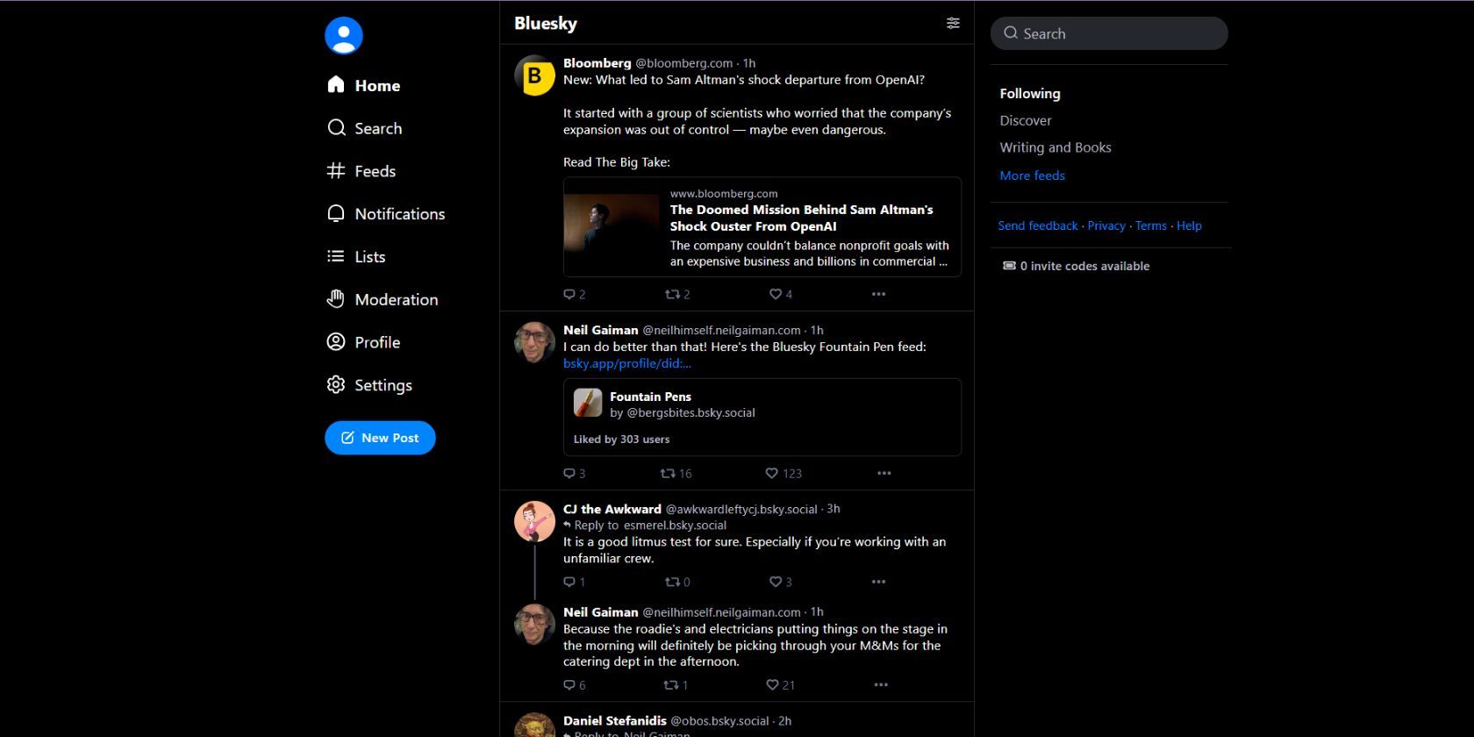Open the Bloomberg article thumbnail image
The width and height of the screenshot is (1474, 737).
click(612, 227)
